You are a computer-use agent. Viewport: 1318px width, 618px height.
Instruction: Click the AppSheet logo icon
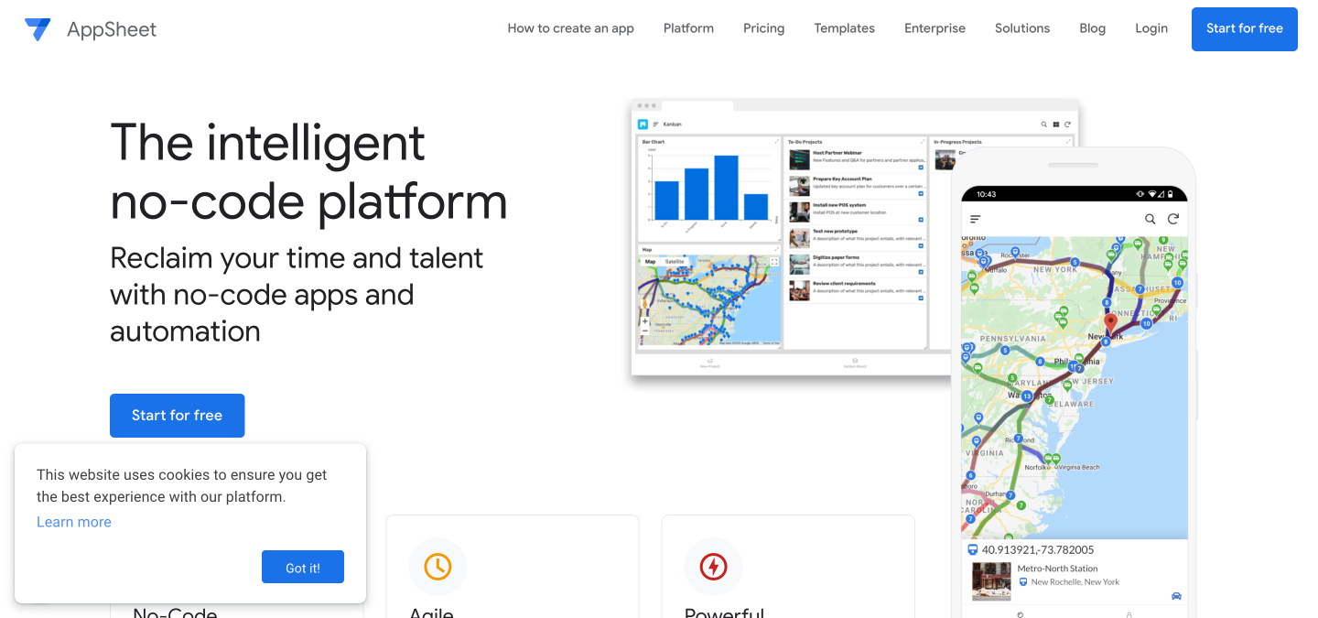pos(38,29)
